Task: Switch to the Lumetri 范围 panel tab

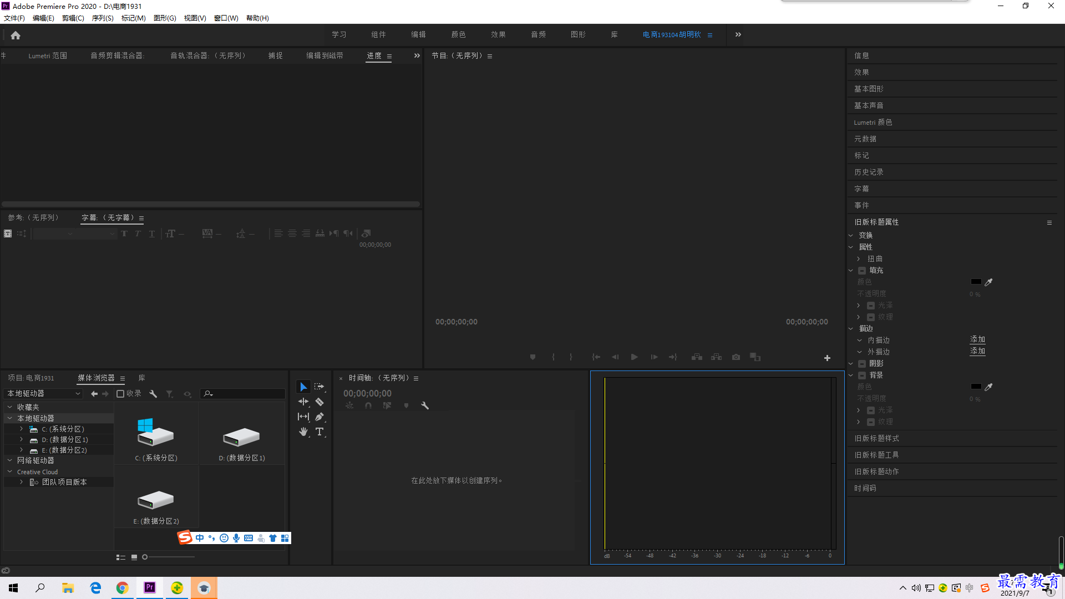Action: click(48, 56)
